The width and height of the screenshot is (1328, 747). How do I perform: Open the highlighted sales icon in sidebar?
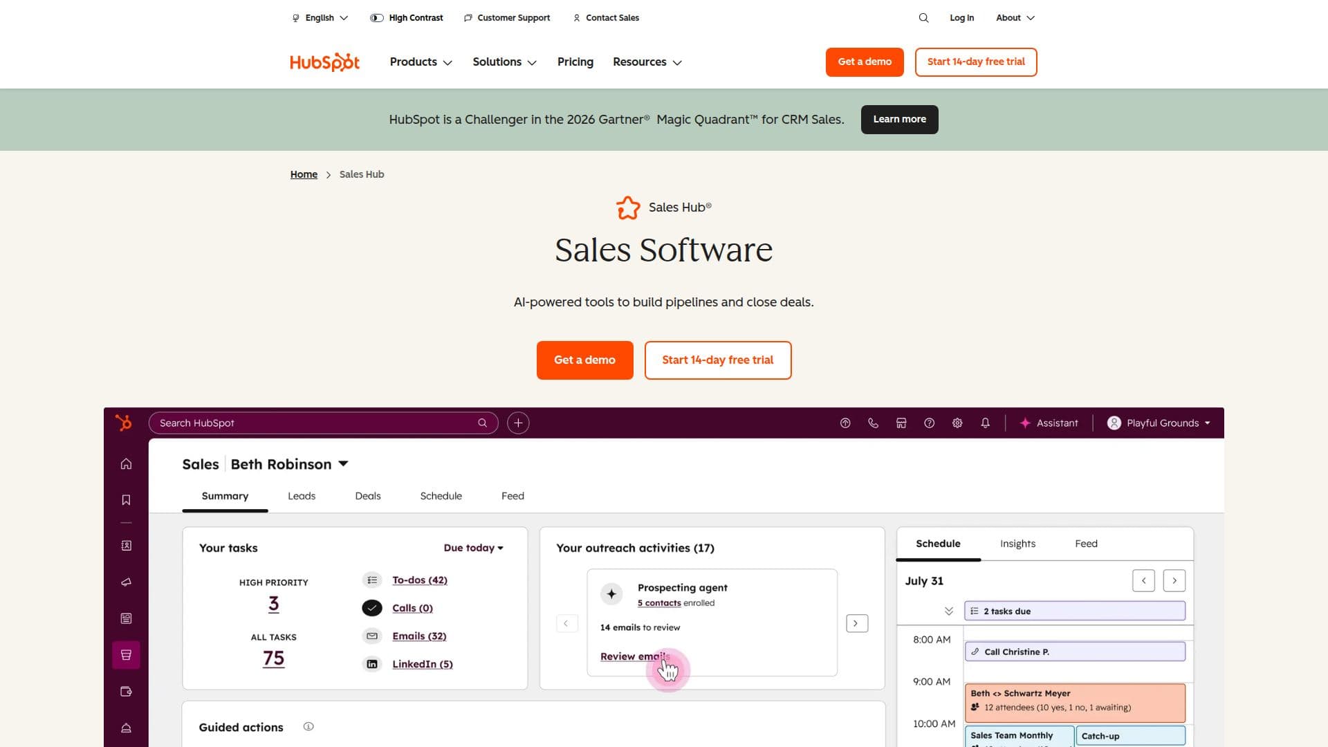(x=126, y=655)
